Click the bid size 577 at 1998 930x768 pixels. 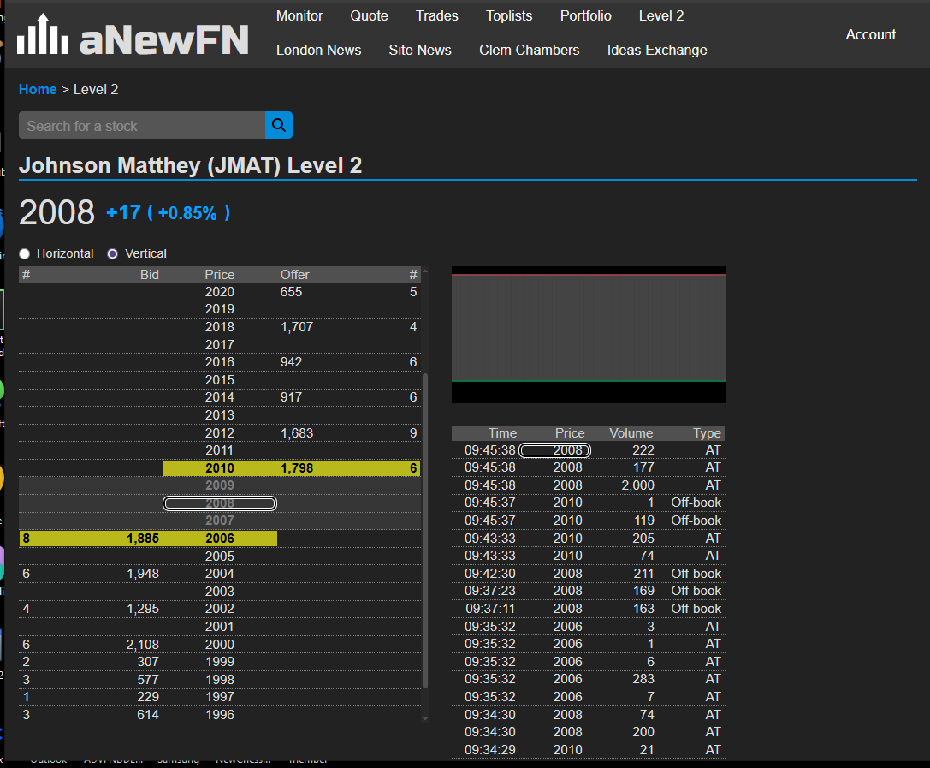click(148, 680)
